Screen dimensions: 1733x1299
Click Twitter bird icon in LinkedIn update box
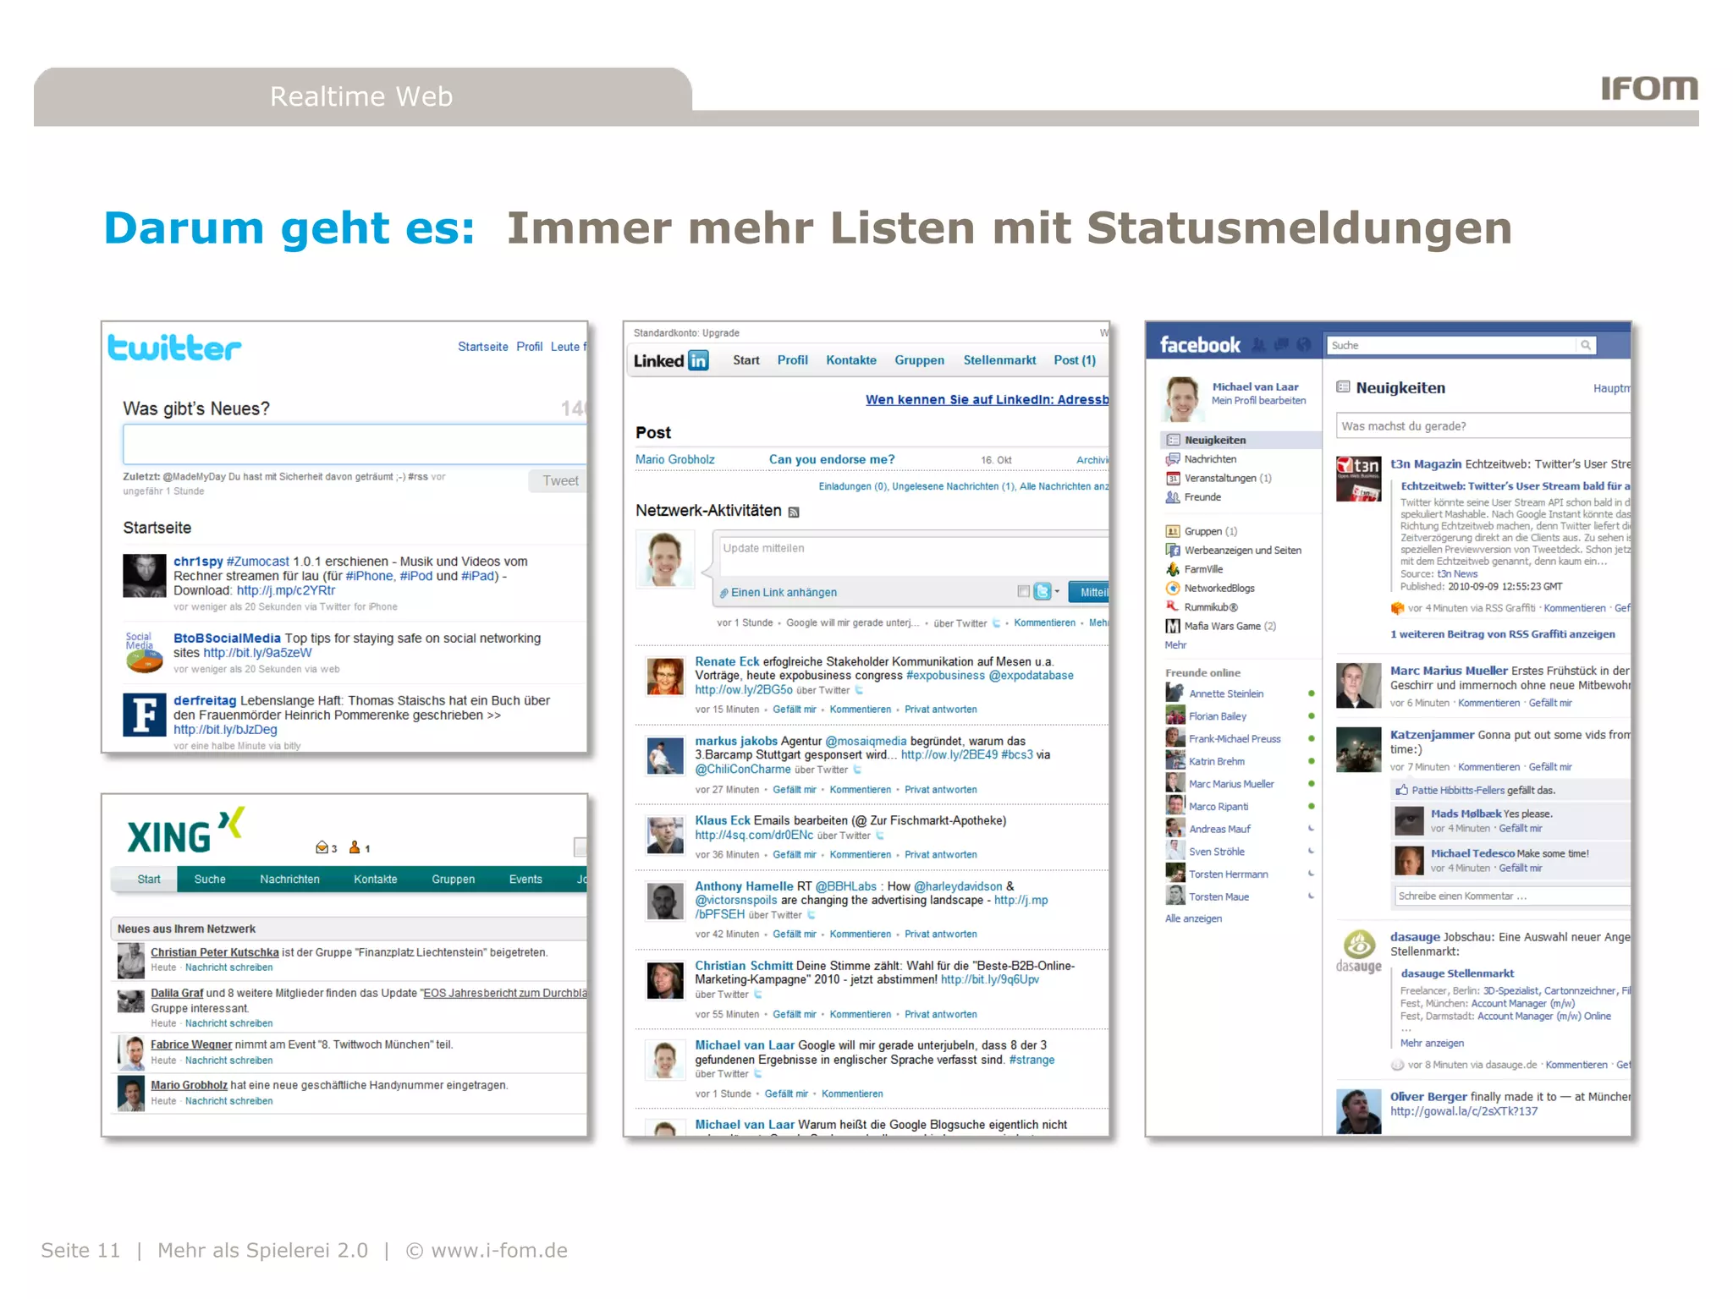(x=1043, y=592)
